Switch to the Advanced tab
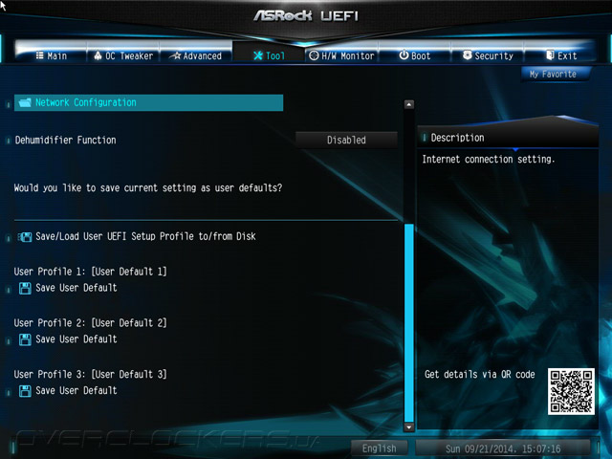612x459 pixels. pos(196,55)
